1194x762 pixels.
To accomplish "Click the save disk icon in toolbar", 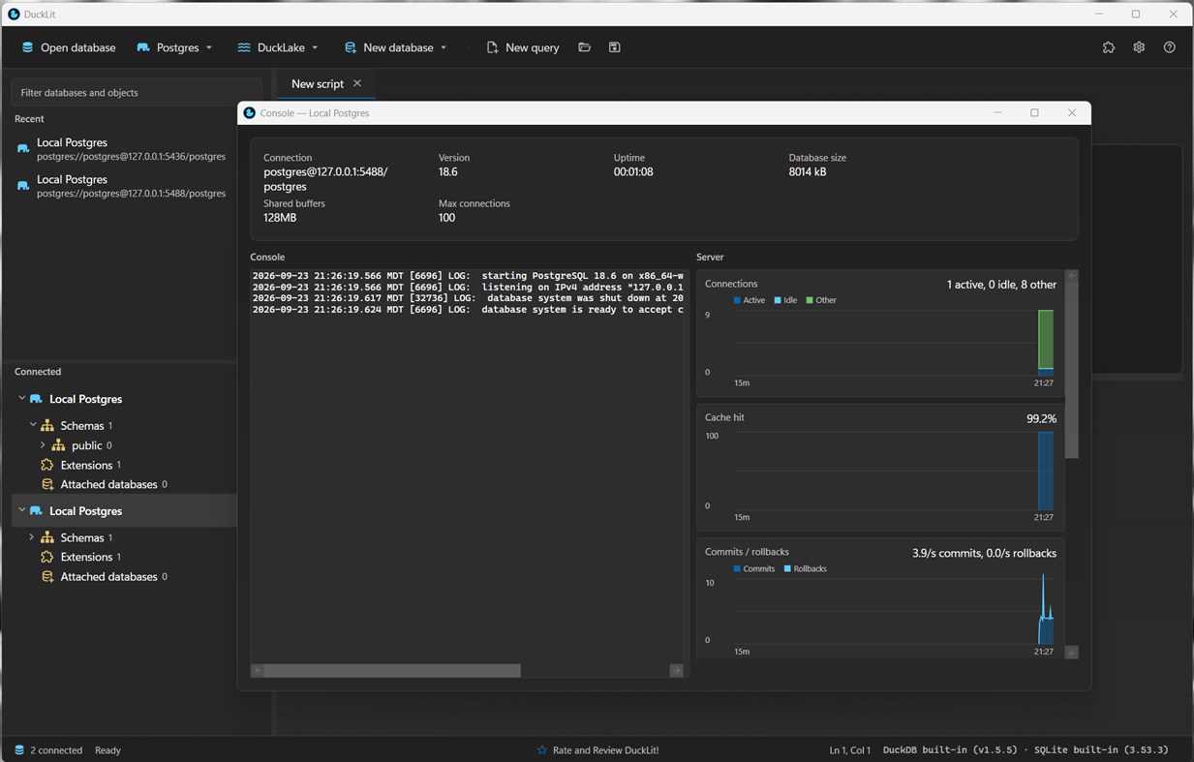I will pos(614,47).
